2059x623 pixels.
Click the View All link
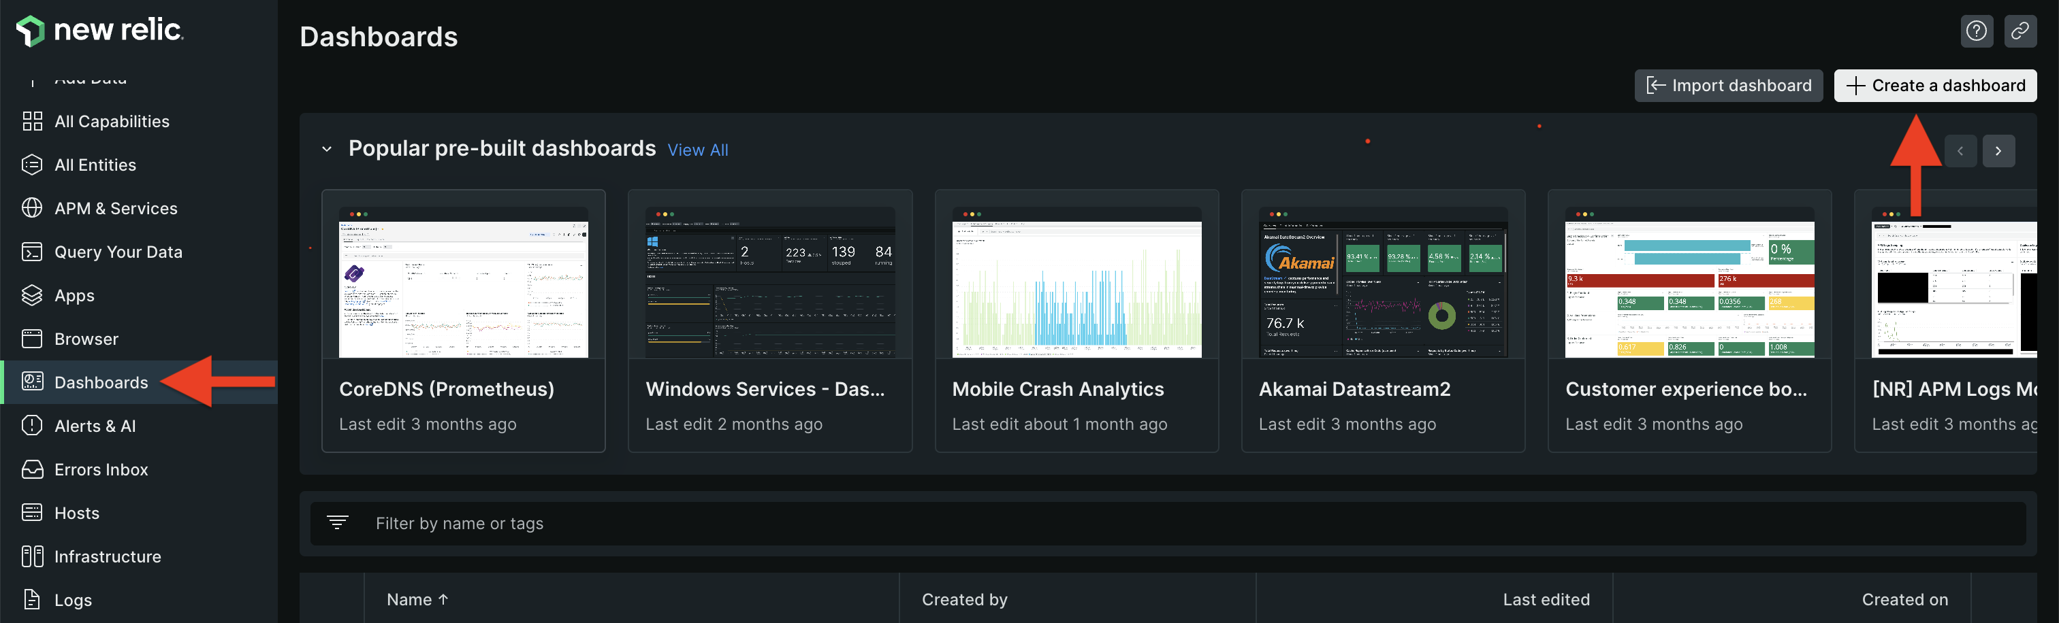click(x=698, y=150)
